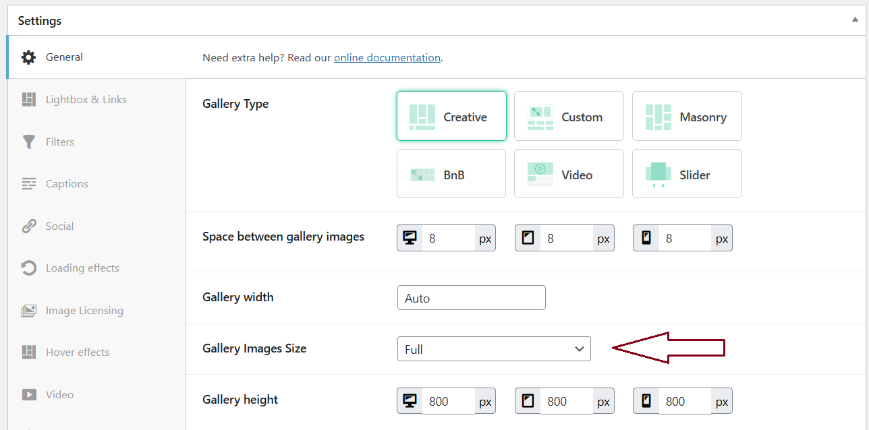Click the Lightbox & Links sidebar icon
The width and height of the screenshot is (869, 430).
point(28,100)
